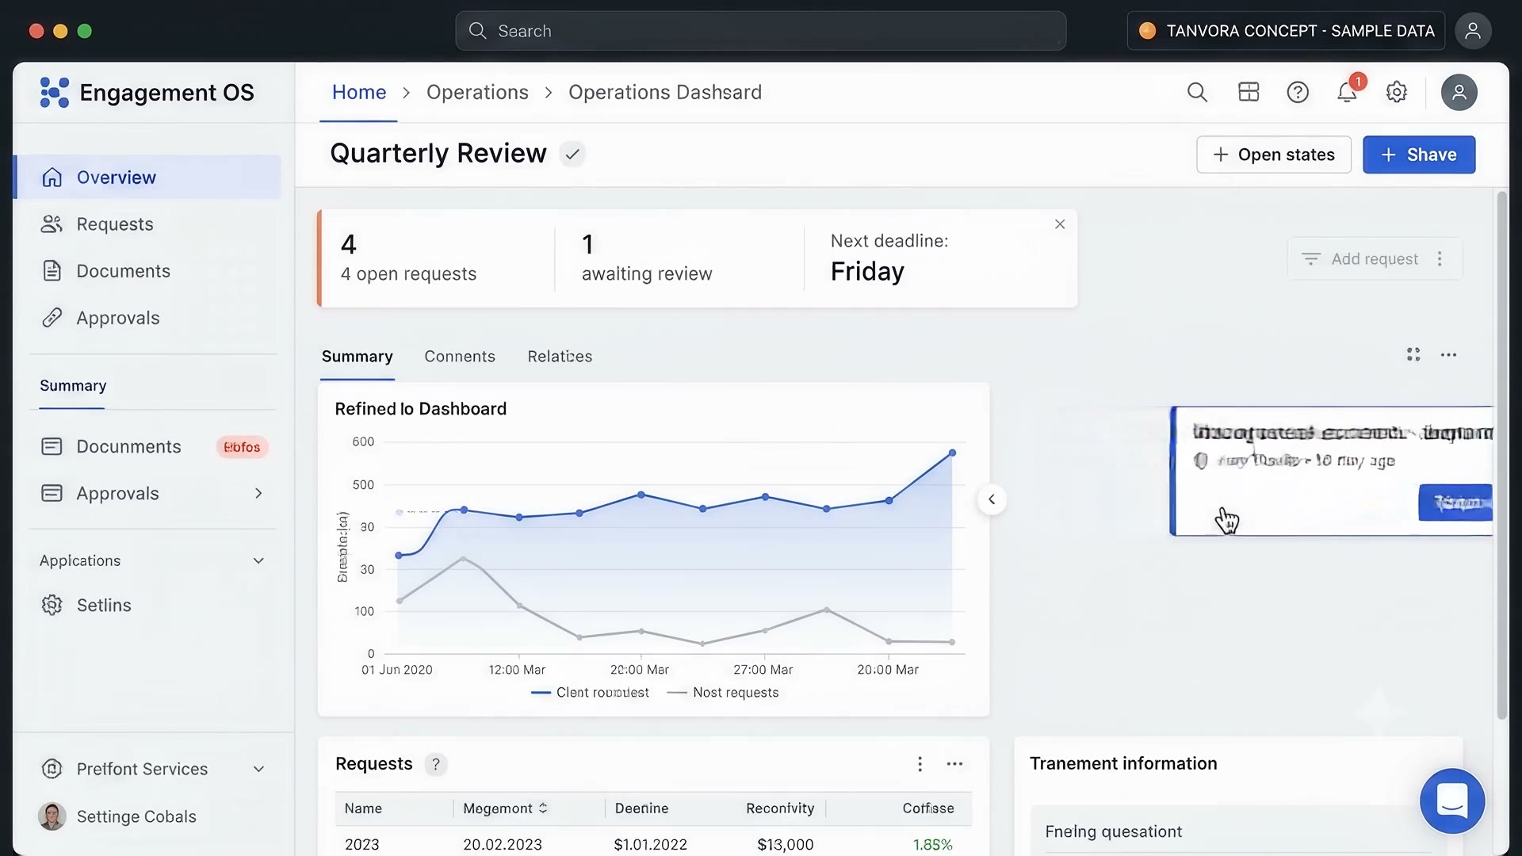Switch to the Summary tab
Image resolution: width=1522 pixels, height=856 pixels.
(x=357, y=357)
